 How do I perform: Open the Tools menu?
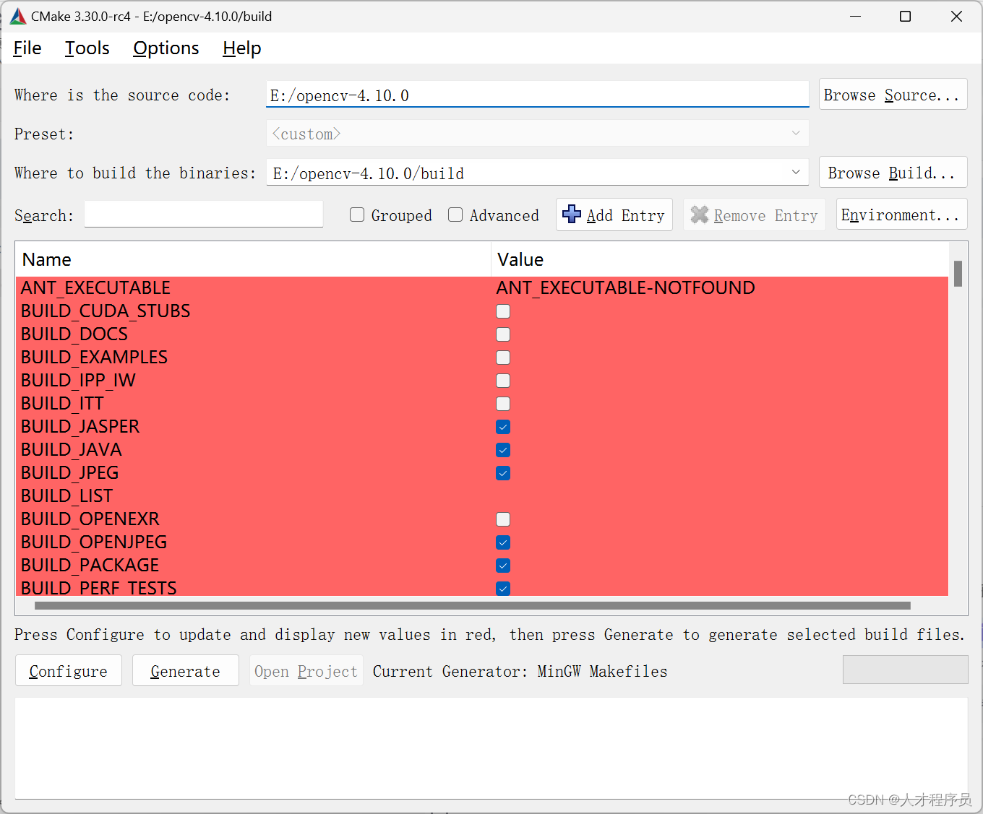[87, 48]
